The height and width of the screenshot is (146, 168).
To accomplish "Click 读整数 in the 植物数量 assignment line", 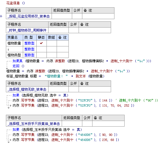I will click(40, 71).
